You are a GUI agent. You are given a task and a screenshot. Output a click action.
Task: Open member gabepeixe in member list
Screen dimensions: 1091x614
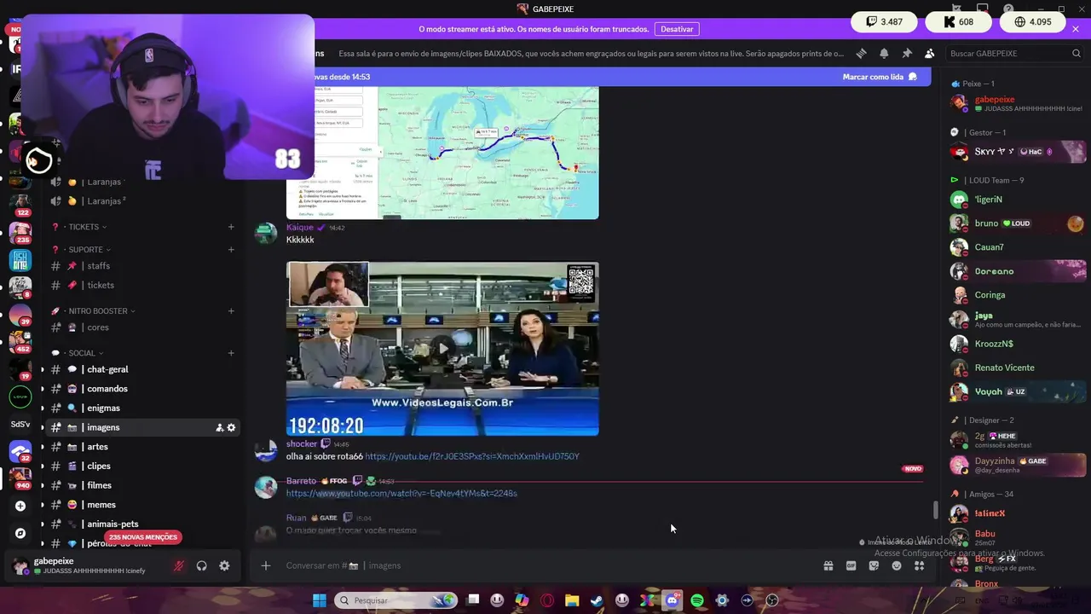tap(1018, 103)
